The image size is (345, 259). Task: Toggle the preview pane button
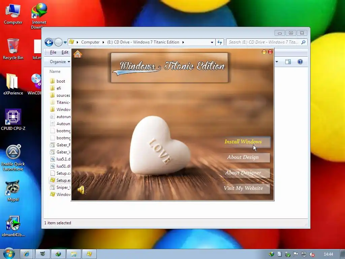[288, 62]
